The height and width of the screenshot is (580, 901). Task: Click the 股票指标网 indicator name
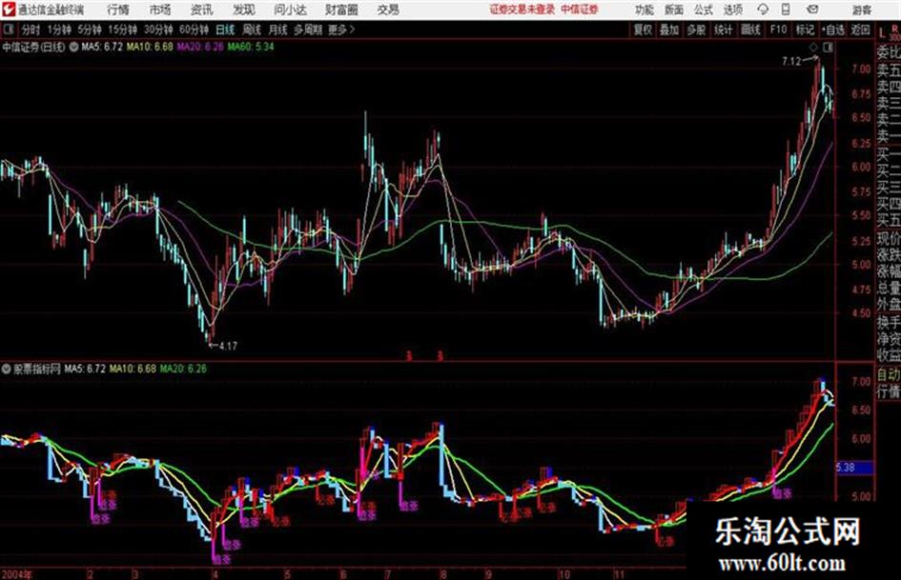pyautogui.click(x=37, y=369)
